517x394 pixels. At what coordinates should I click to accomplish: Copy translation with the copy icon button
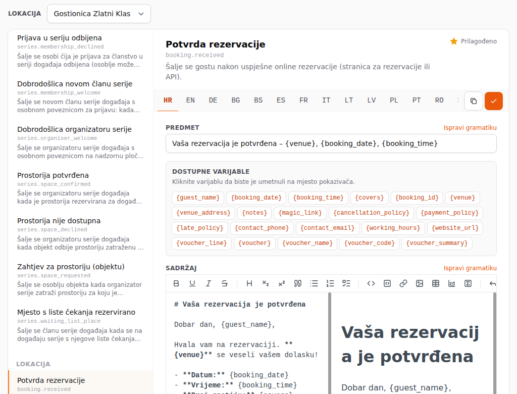click(474, 101)
